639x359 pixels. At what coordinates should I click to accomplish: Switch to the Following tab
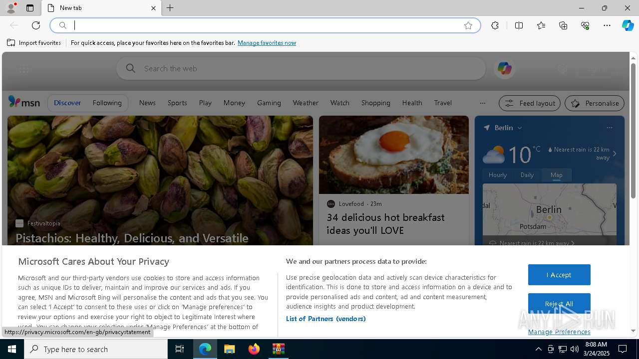pos(107,103)
